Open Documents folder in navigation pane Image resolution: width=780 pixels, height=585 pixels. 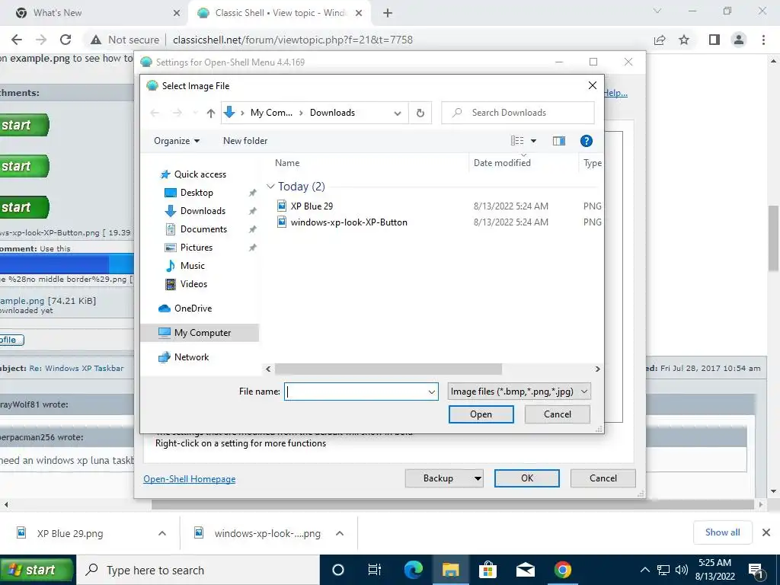pos(203,229)
